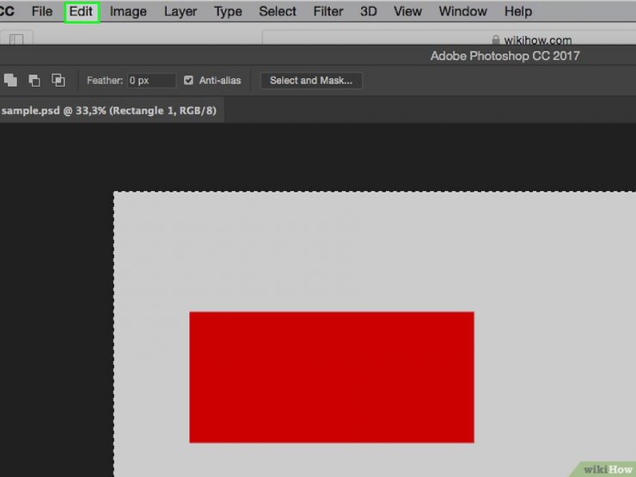Open the File menu
The width and height of the screenshot is (636, 477).
point(42,11)
